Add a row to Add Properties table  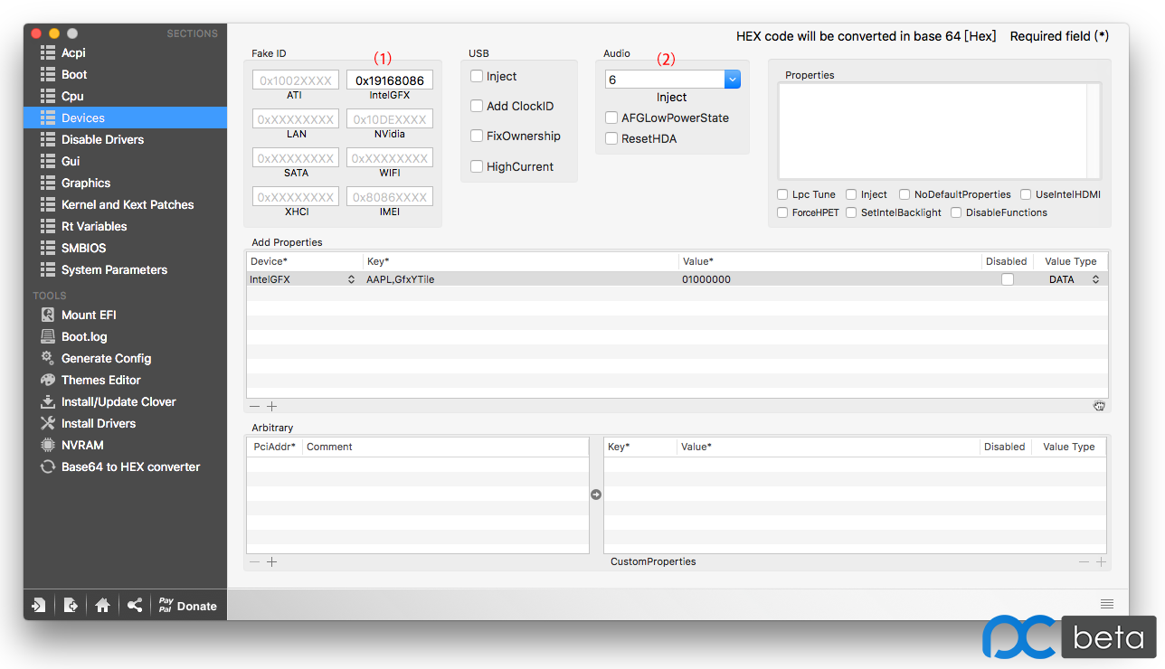271,407
